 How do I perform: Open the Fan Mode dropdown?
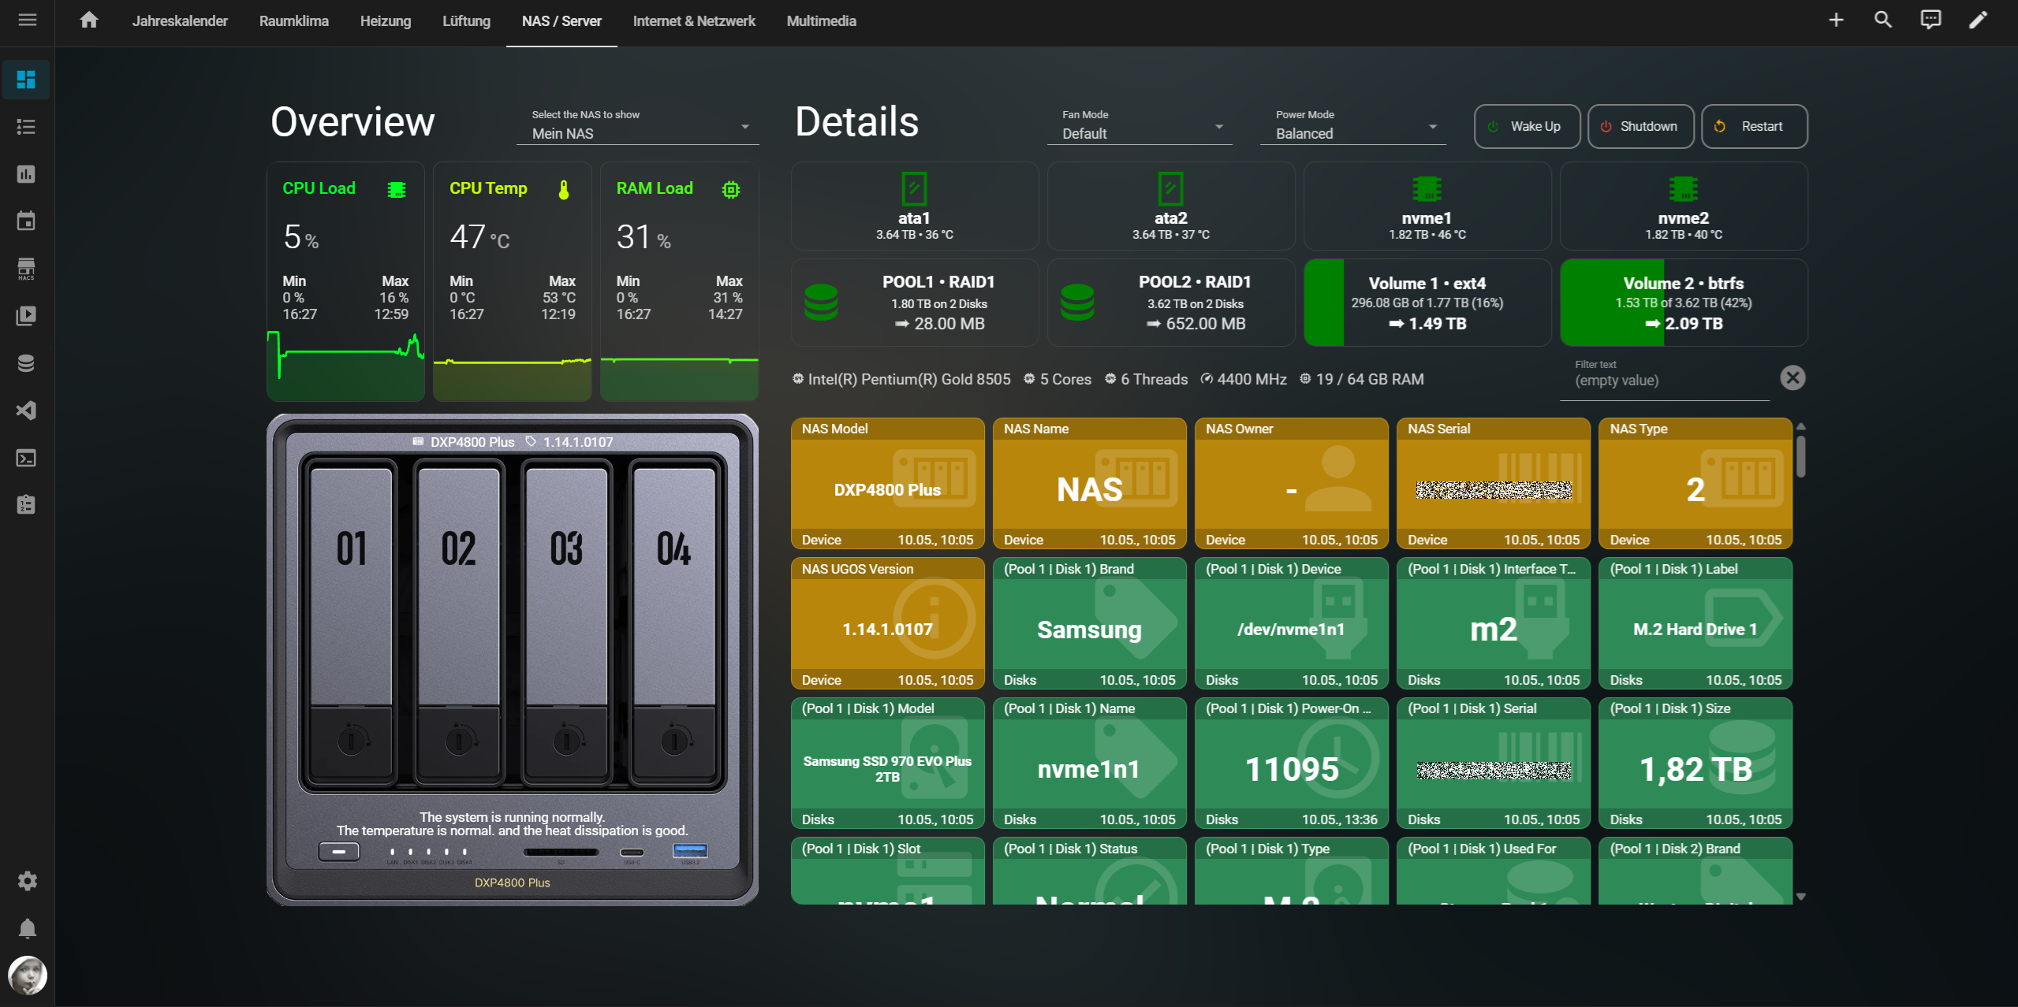pos(1140,125)
